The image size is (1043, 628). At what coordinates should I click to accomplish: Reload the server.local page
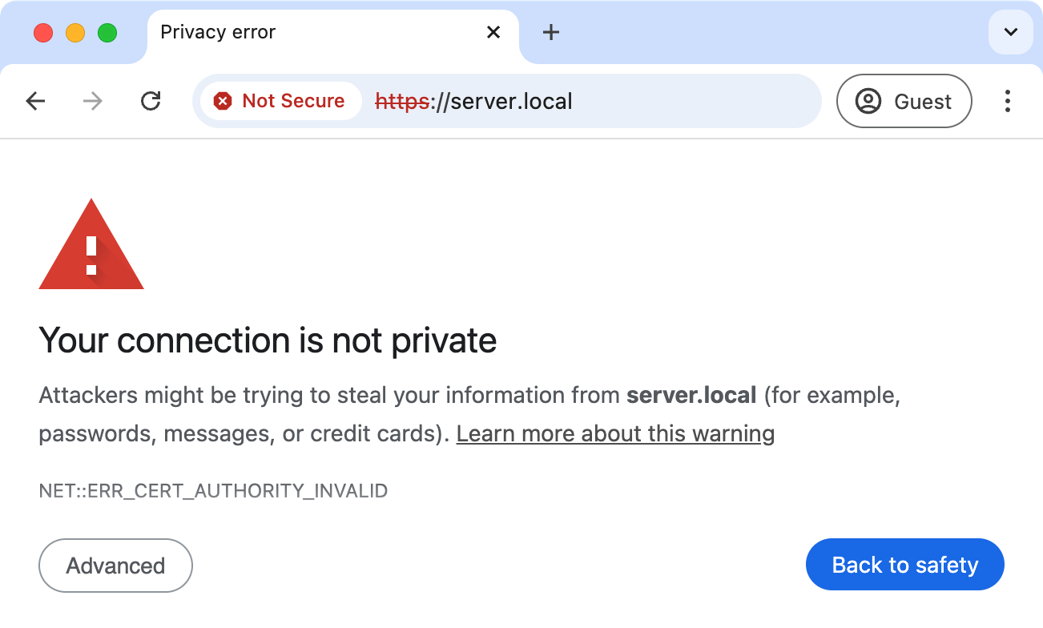coord(151,101)
